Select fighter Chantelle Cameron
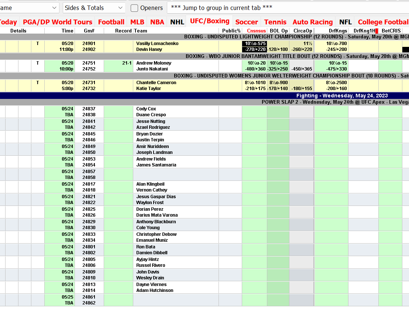 click(156, 83)
